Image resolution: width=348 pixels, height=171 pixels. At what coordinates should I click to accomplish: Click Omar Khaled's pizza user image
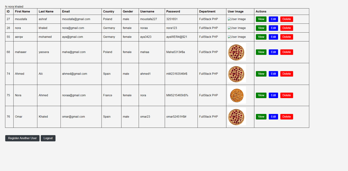(x=237, y=117)
